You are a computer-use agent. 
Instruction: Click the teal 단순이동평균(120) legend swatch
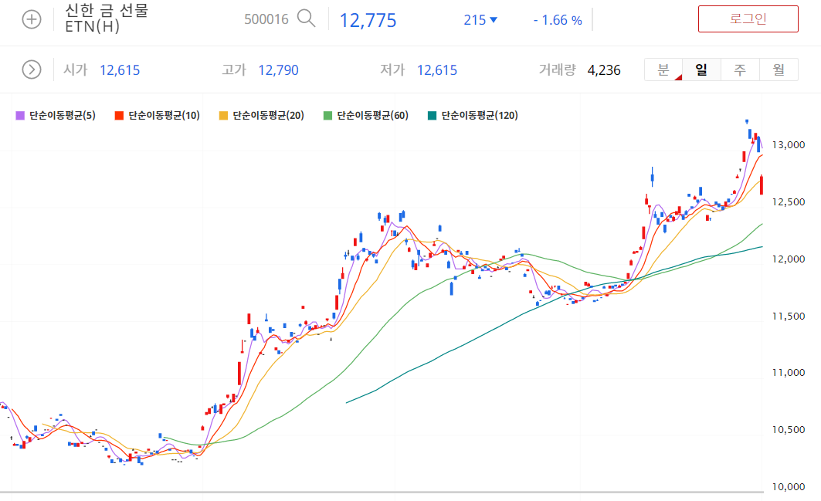pyautogui.click(x=432, y=116)
